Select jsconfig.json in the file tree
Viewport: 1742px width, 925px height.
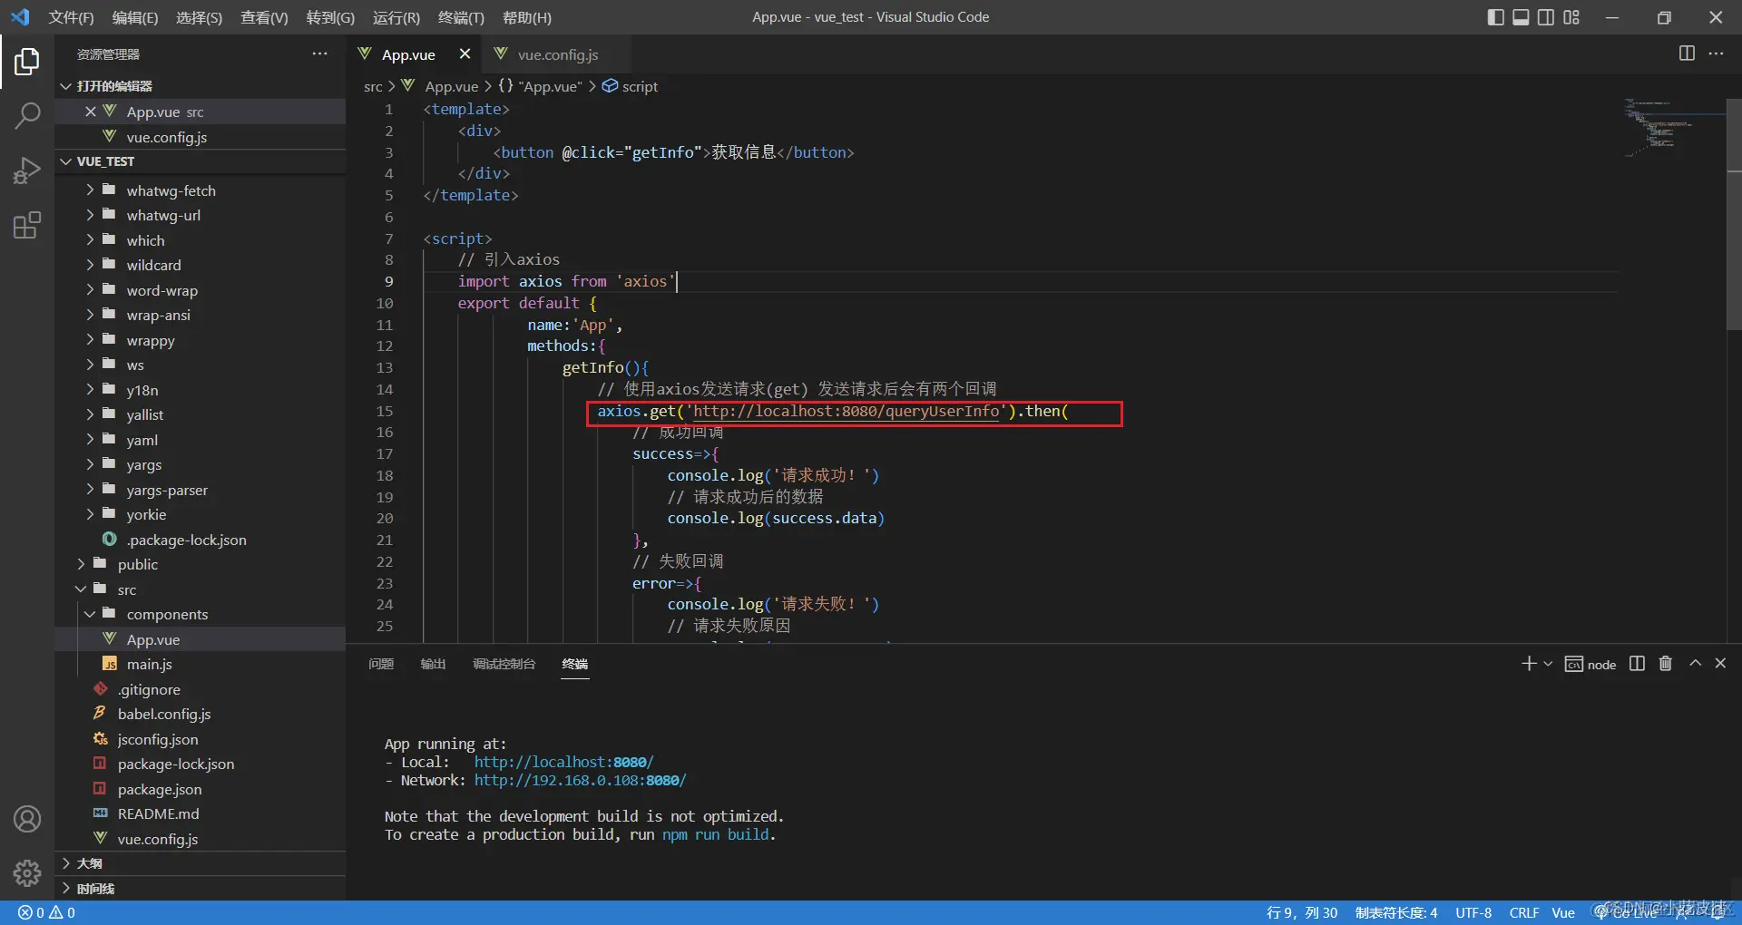click(x=200, y=739)
